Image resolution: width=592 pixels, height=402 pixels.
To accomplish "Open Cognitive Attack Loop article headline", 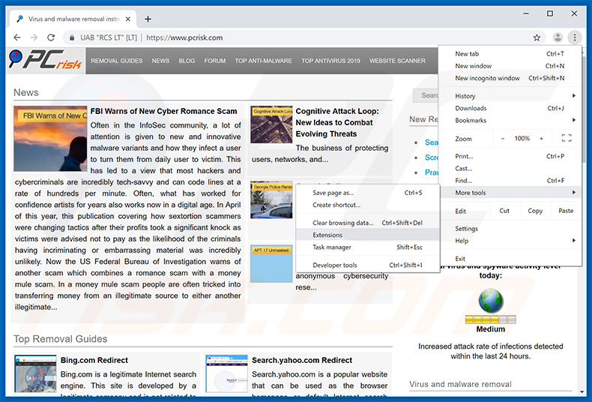I will [337, 122].
